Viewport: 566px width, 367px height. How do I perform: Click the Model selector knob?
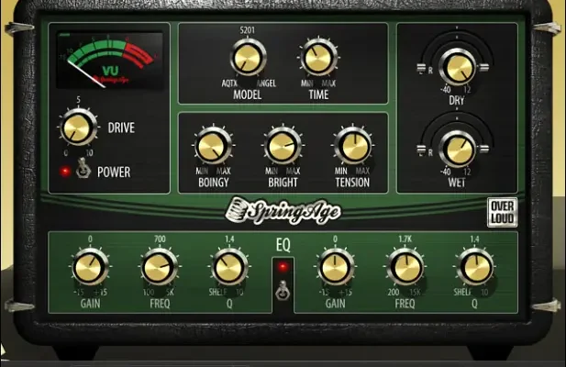246,58
